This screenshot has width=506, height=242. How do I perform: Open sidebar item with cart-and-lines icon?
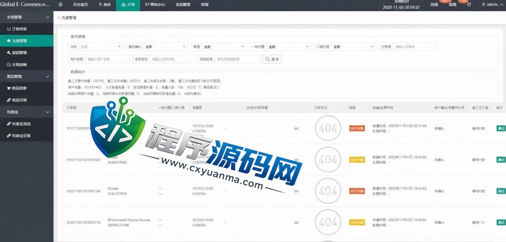[x=27, y=29]
